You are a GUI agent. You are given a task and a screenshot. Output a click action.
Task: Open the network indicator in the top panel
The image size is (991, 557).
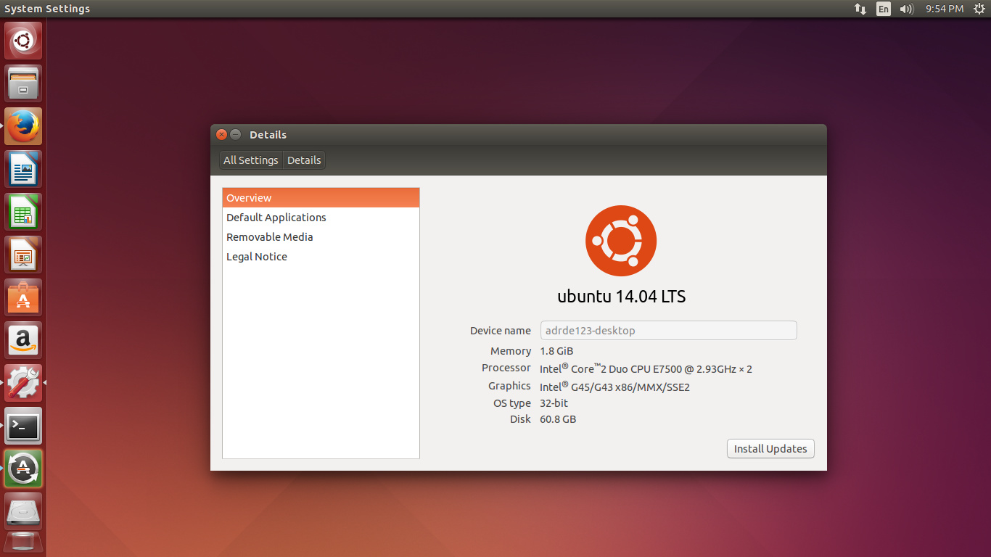[x=860, y=9]
